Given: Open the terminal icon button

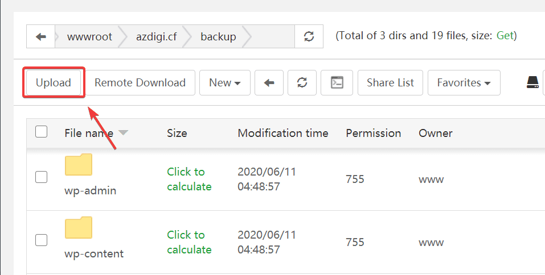Looking at the screenshot, I should [x=337, y=83].
